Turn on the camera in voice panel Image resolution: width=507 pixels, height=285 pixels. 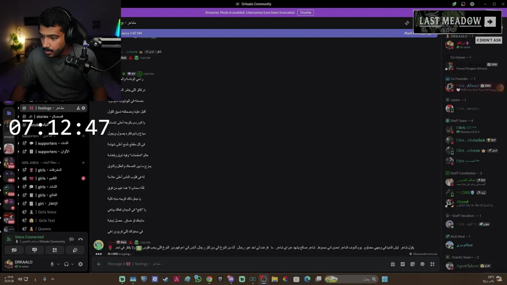point(14,250)
